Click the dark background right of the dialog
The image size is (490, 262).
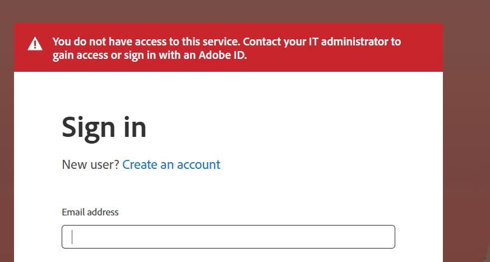click(465, 140)
